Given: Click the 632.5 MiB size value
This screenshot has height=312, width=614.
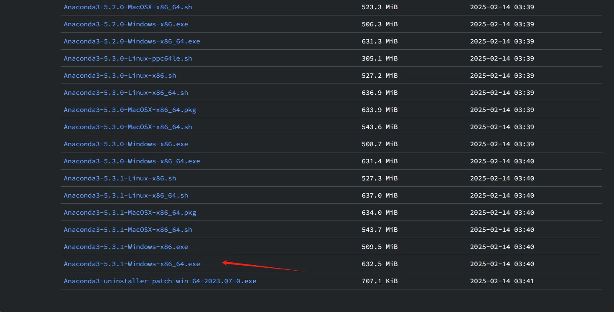Looking at the screenshot, I should (x=380, y=264).
